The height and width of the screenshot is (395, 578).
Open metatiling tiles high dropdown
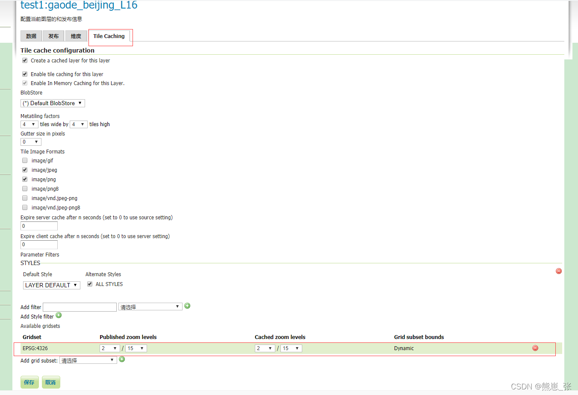[x=79, y=124]
